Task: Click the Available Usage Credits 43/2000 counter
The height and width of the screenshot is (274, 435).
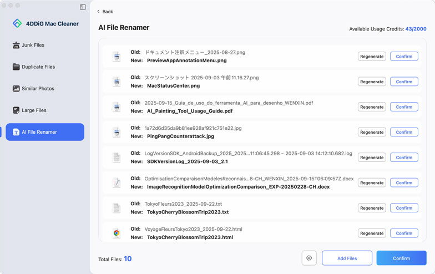Action: coord(416,29)
